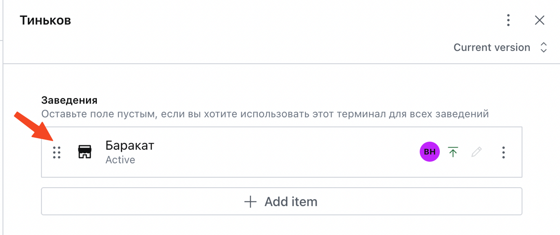Click the pencil edit icon on Баракат
The width and height of the screenshot is (560, 235).
[476, 152]
